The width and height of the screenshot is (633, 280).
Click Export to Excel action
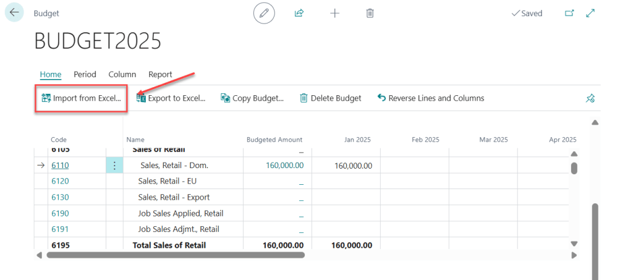pyautogui.click(x=171, y=98)
